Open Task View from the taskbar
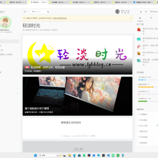 click(x=65, y=155)
